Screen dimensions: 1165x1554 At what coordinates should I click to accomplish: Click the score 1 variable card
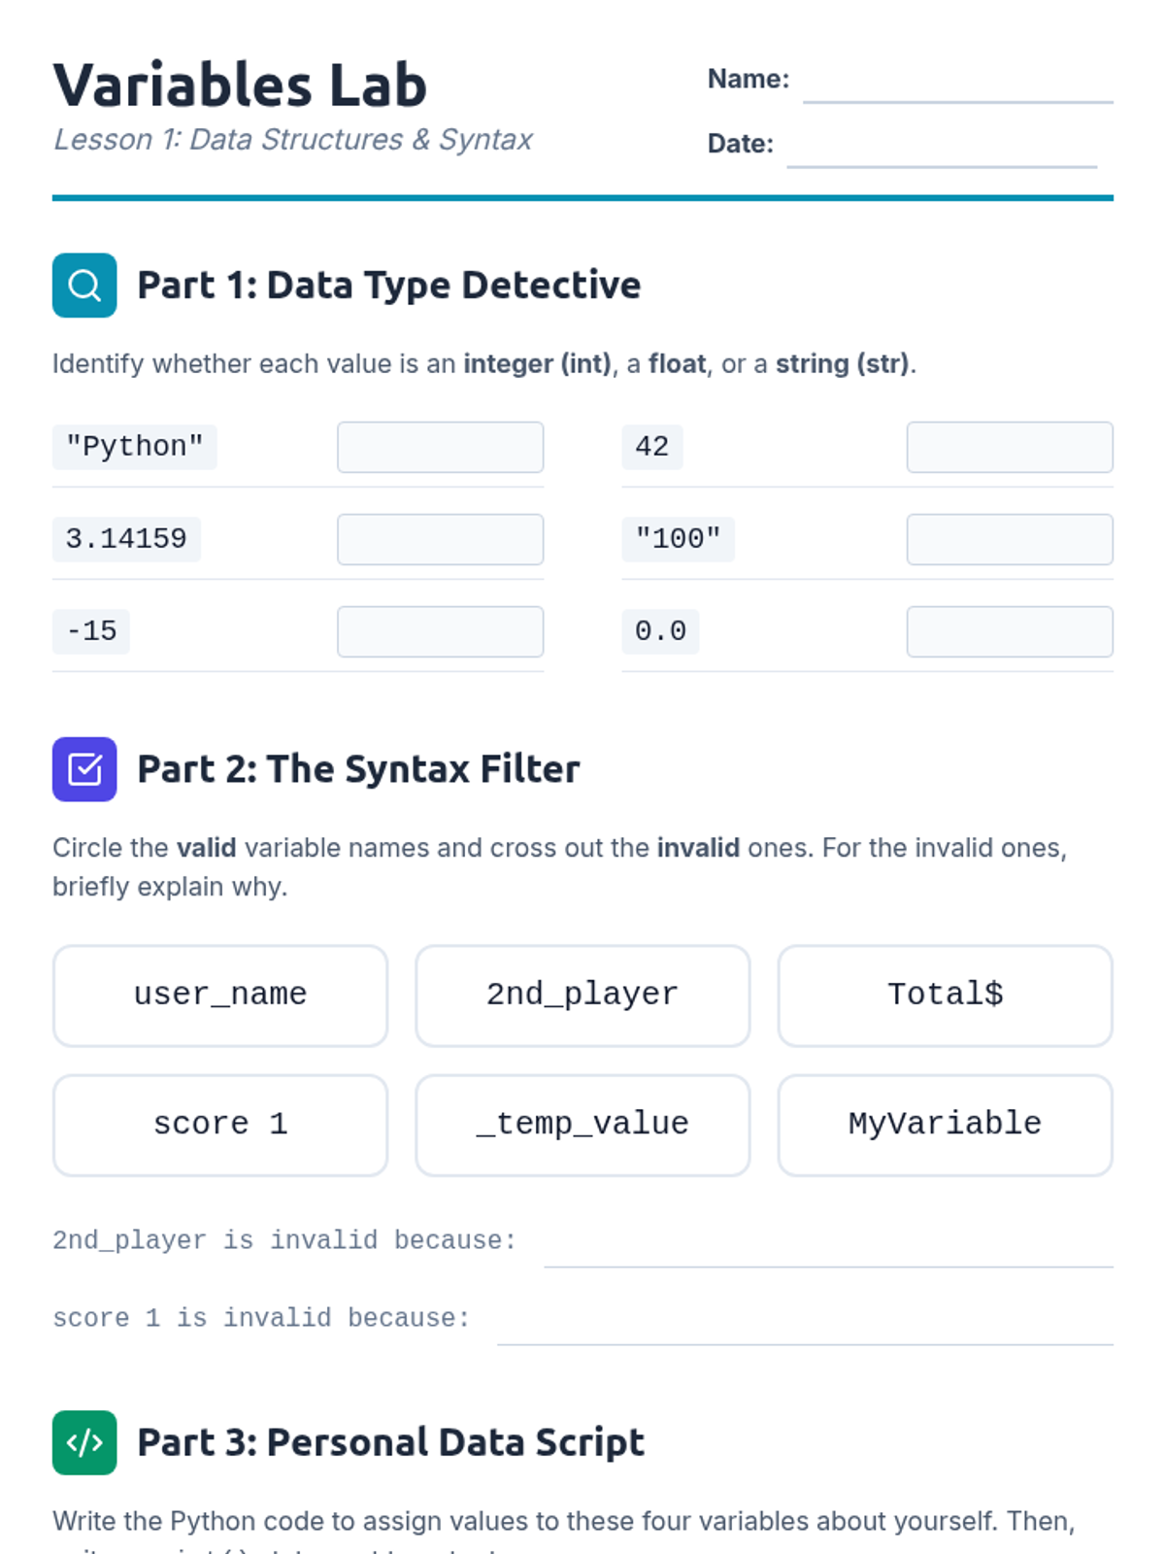pyautogui.click(x=220, y=1125)
